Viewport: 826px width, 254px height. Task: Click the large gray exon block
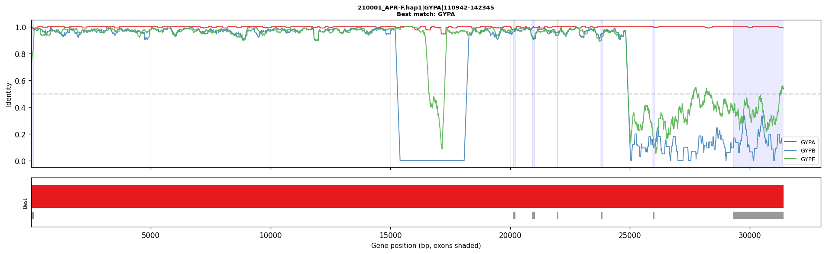tap(758, 215)
